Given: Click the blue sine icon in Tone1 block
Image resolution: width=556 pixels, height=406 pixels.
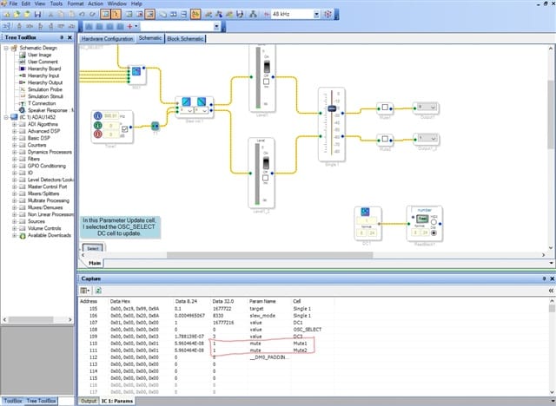Looking at the screenshot, I should coord(98,115).
